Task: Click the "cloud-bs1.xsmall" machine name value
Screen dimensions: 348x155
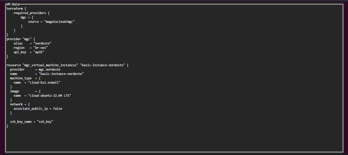Action: click(44, 82)
